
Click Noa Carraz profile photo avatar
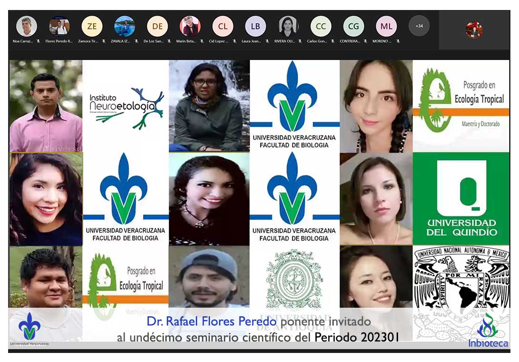[27, 27]
